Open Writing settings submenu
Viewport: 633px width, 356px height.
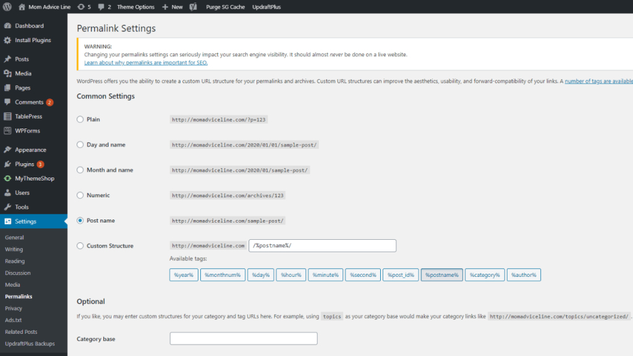[14, 249]
